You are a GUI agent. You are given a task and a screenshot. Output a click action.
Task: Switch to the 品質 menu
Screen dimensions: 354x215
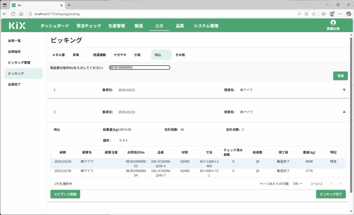180,26
